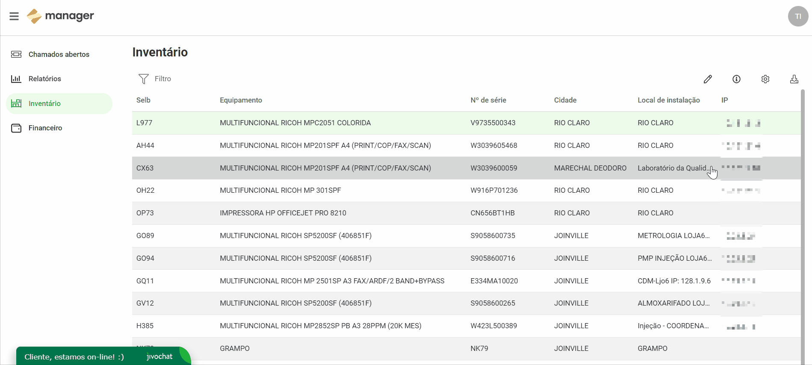Click the Relatórios chart icon
The height and width of the screenshot is (365, 812).
[x=16, y=79]
